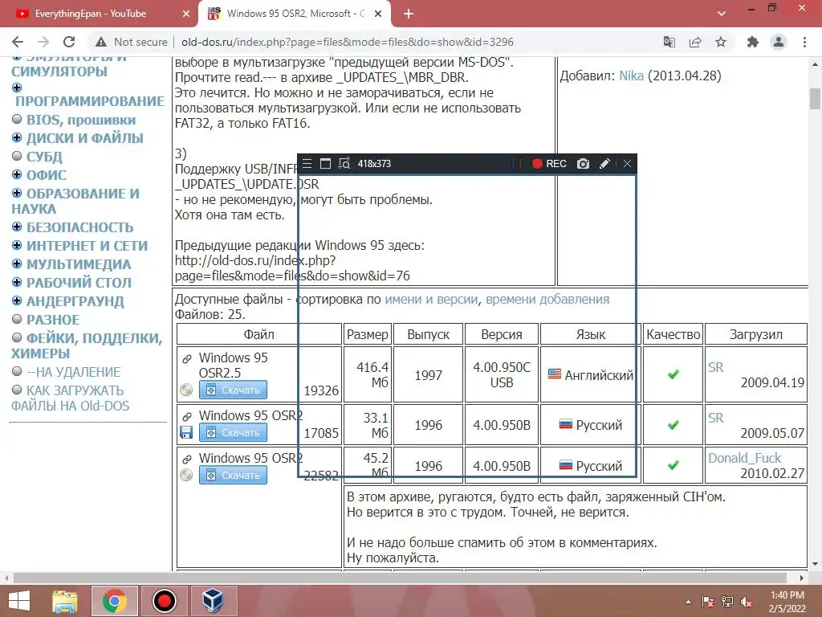The image size is (822, 617).
Task: Open the РАЗНОЕ sidebar link
Action: (x=53, y=320)
